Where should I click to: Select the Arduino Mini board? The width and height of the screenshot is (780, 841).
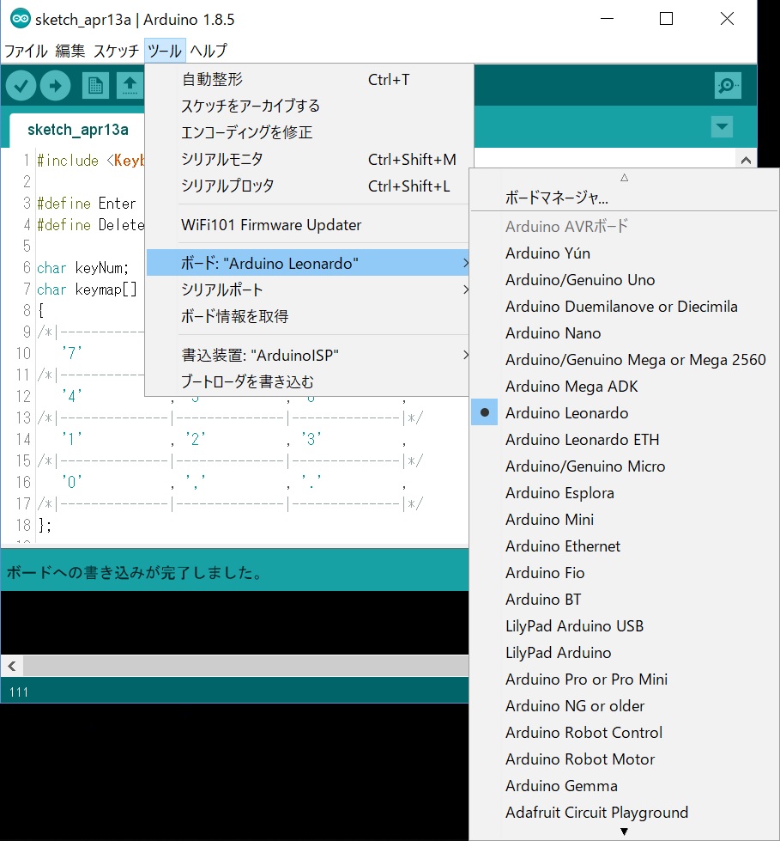click(624, 519)
